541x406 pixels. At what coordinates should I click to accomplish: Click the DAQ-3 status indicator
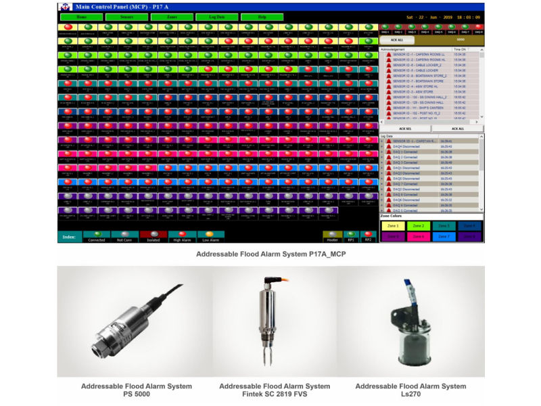[412, 26]
